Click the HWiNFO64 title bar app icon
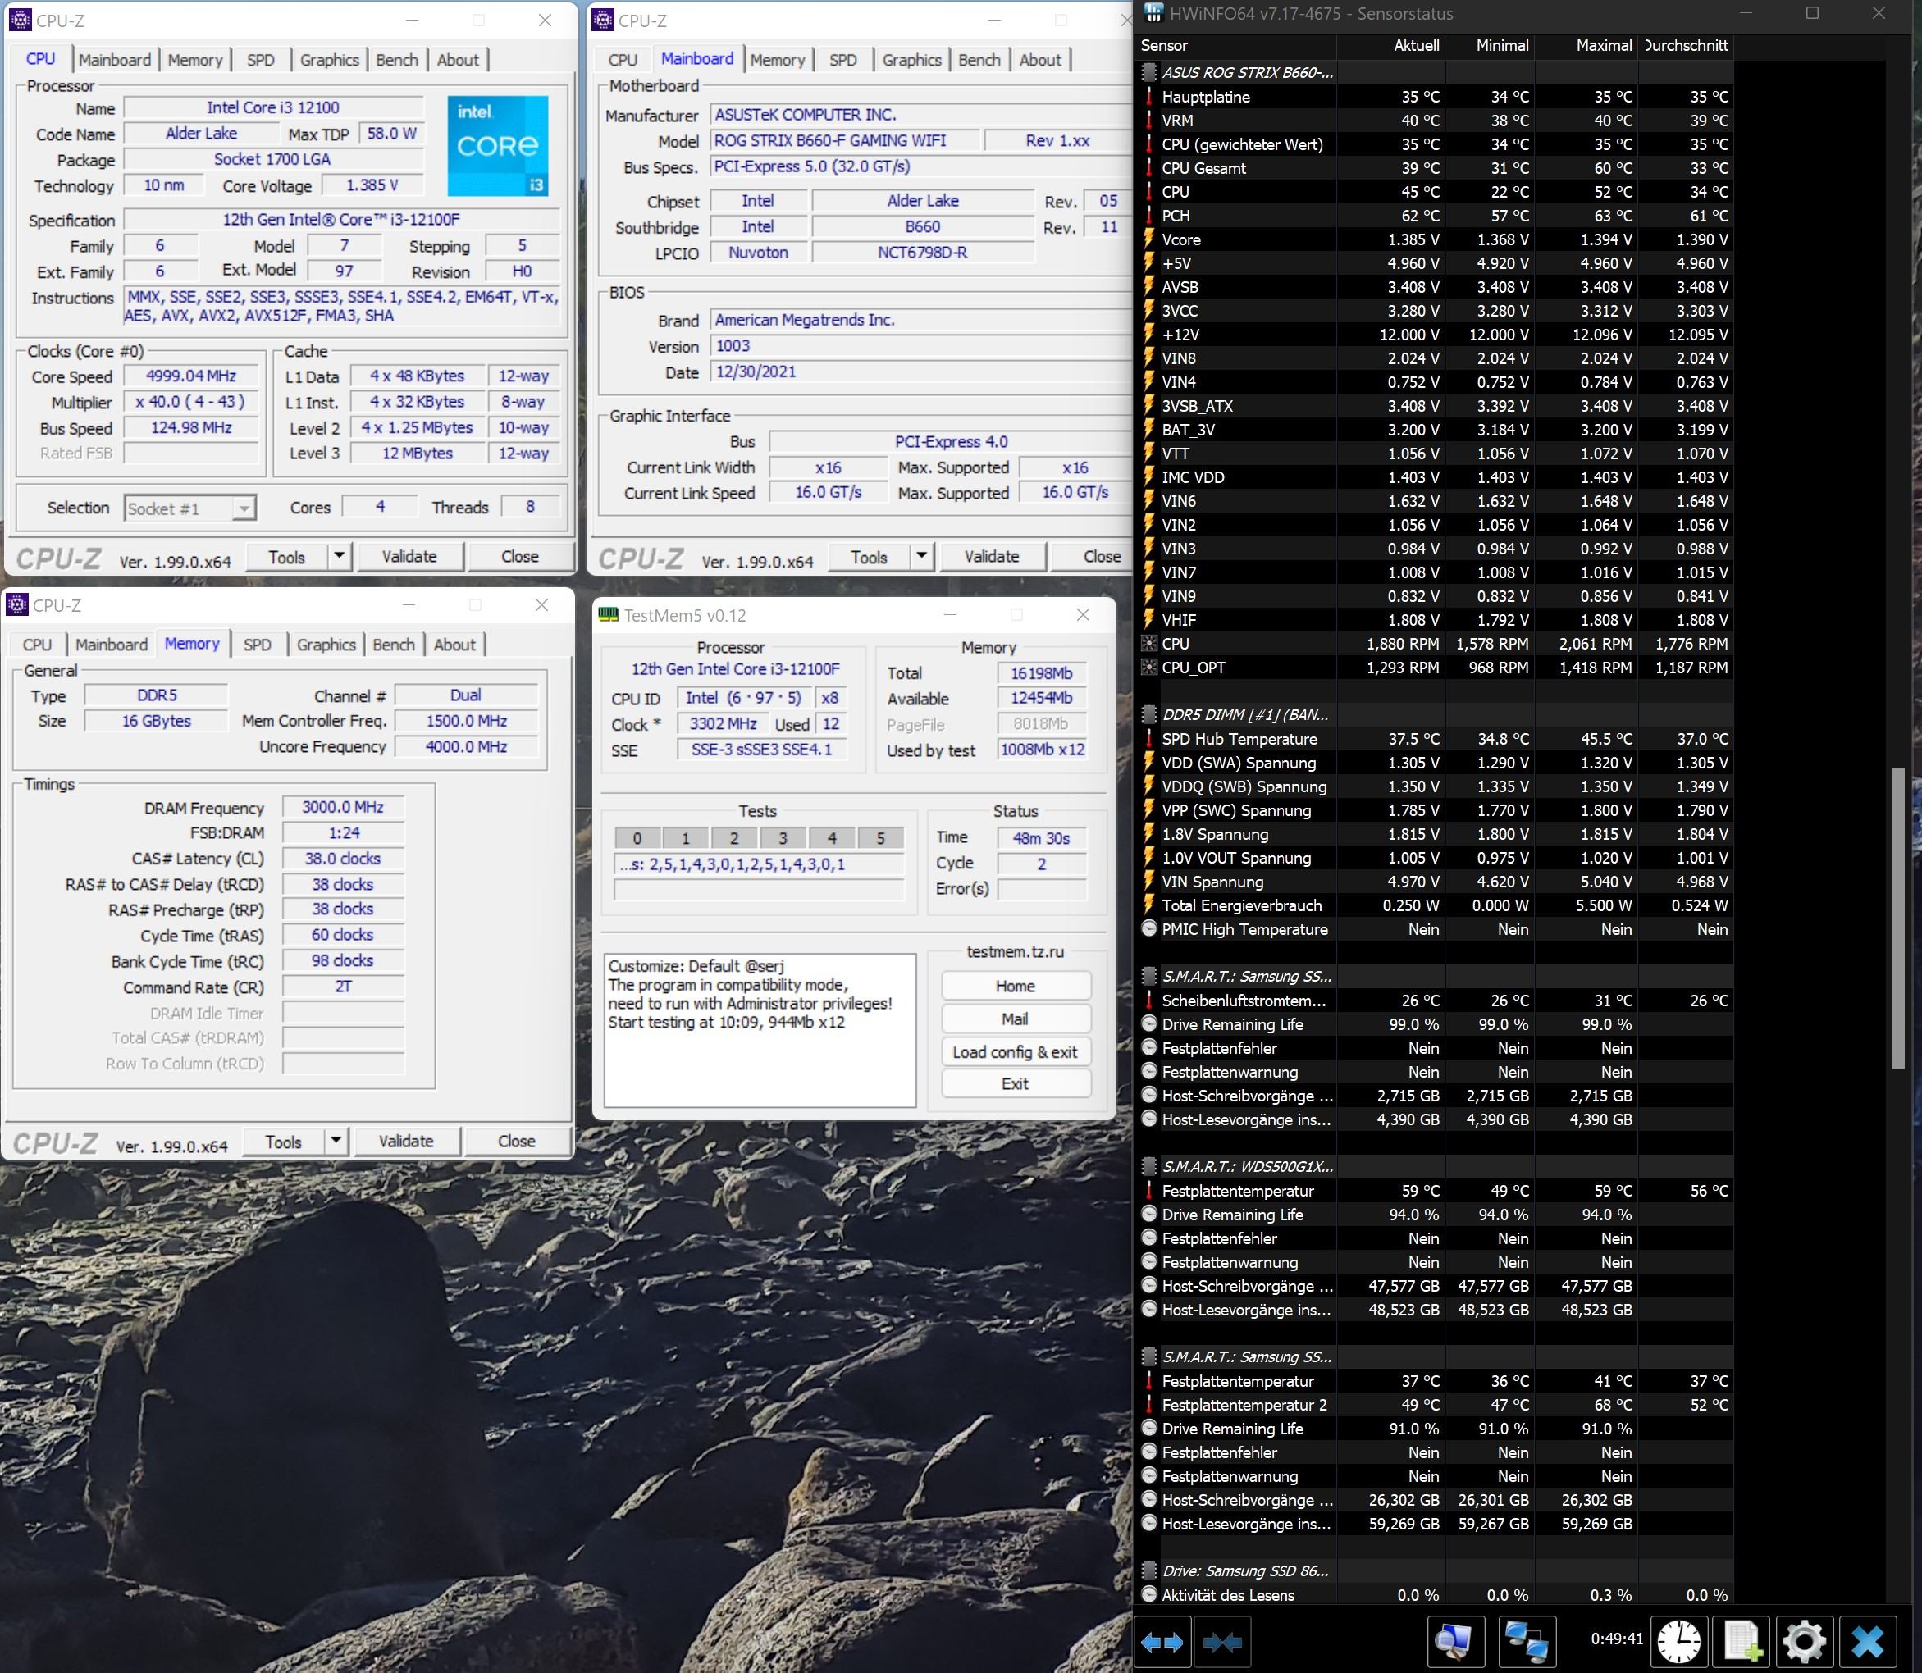This screenshot has width=1922, height=1673. point(1154,13)
